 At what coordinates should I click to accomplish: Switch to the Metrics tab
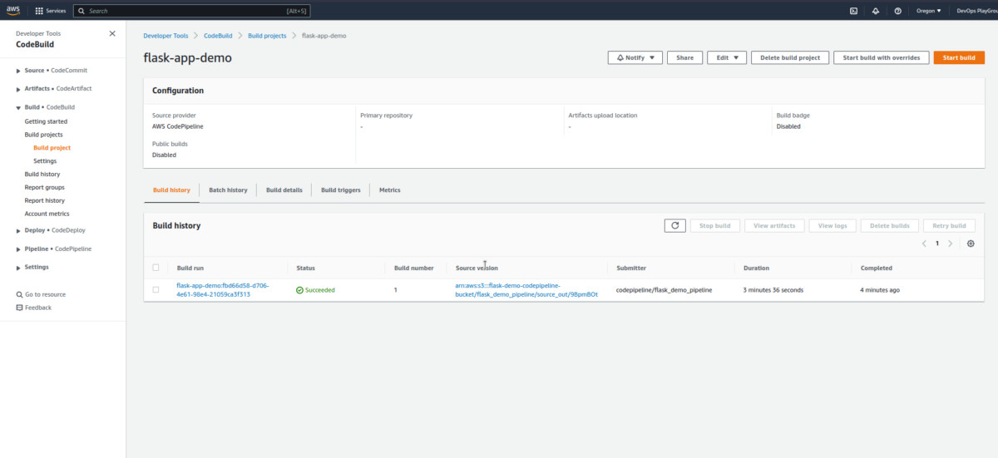(389, 190)
